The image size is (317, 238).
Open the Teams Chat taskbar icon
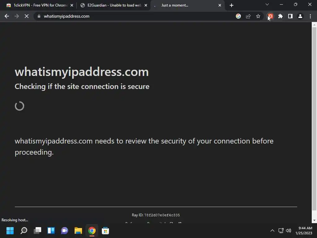point(64,231)
